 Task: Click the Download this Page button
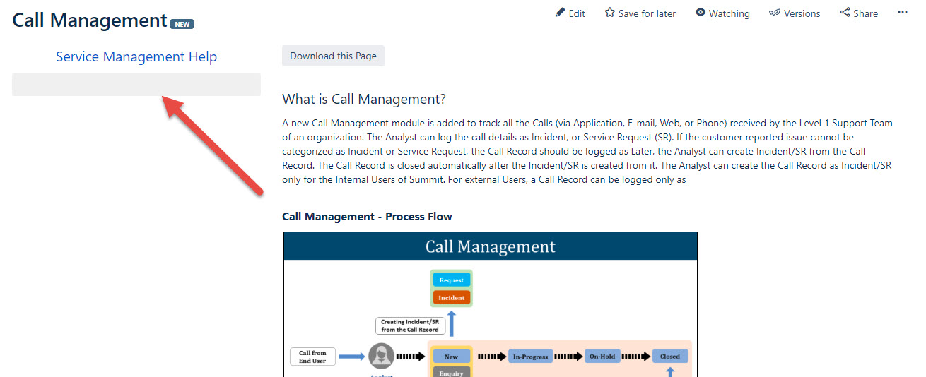click(x=333, y=56)
